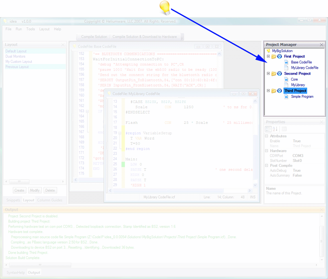328x279 pixels.
Task: Switch to the SyntaxHelp tab
Action: click(x=15, y=272)
